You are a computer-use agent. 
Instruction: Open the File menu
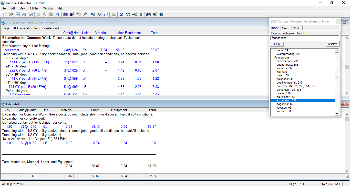click(x=4, y=8)
